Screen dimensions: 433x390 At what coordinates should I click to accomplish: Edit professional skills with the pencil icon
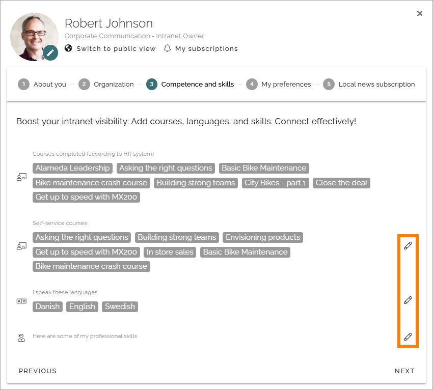(x=408, y=337)
